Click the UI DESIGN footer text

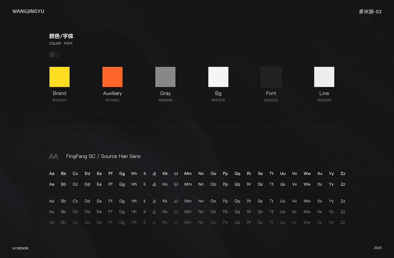pos(20,248)
